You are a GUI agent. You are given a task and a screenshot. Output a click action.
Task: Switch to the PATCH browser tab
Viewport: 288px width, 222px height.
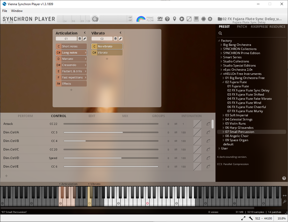click(x=242, y=27)
